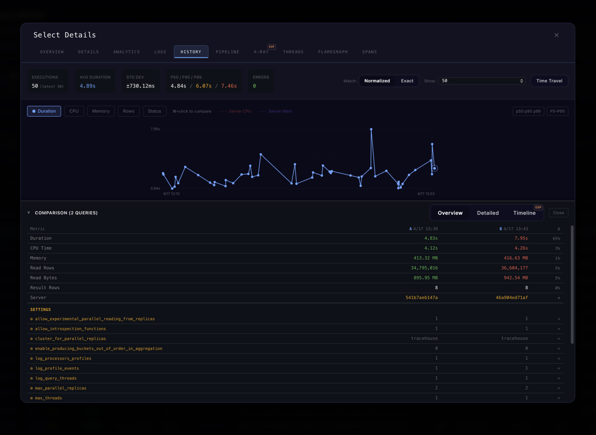Image resolution: width=596 pixels, height=435 pixels.
Task: Close the comparison panel
Action: point(559,213)
